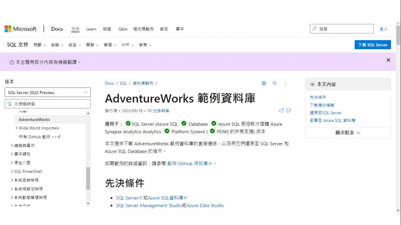The image size is (401, 225).
Task: Click the 搜尋 search input field
Action: pyautogui.click(x=341, y=29)
